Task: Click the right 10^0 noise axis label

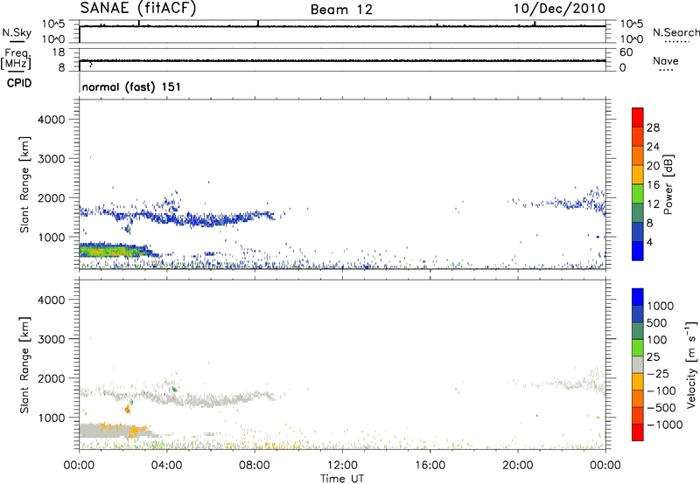Action: pyautogui.click(x=631, y=39)
